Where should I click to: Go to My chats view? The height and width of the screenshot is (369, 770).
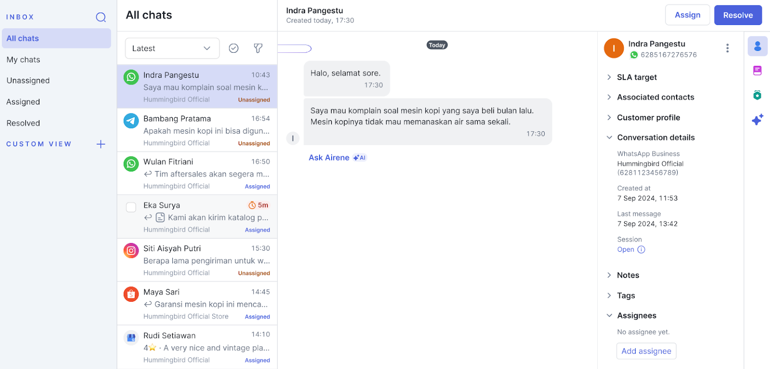click(x=23, y=60)
